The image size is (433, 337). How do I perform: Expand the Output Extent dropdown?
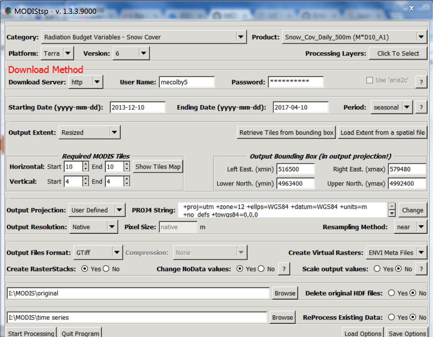[114, 132]
